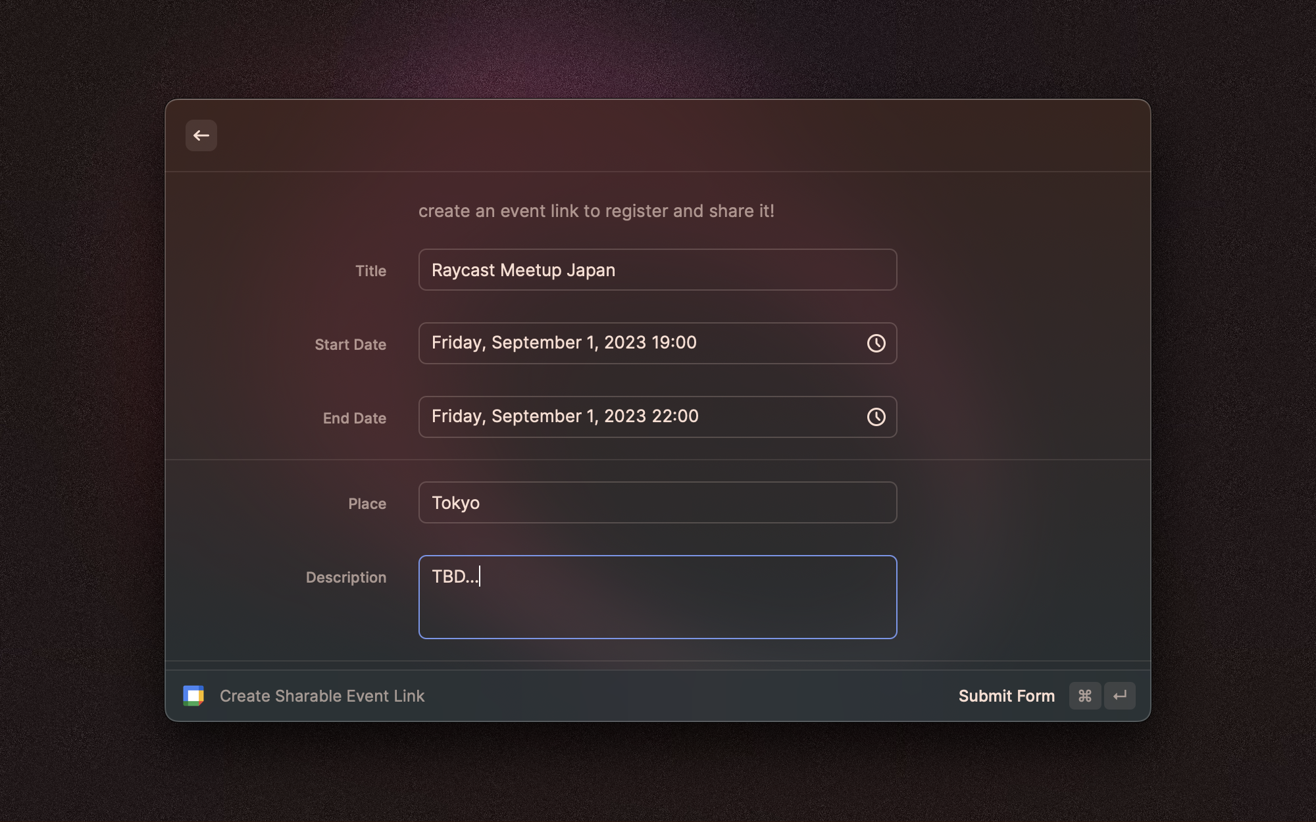Open the End Date clock picker icon

point(876,417)
